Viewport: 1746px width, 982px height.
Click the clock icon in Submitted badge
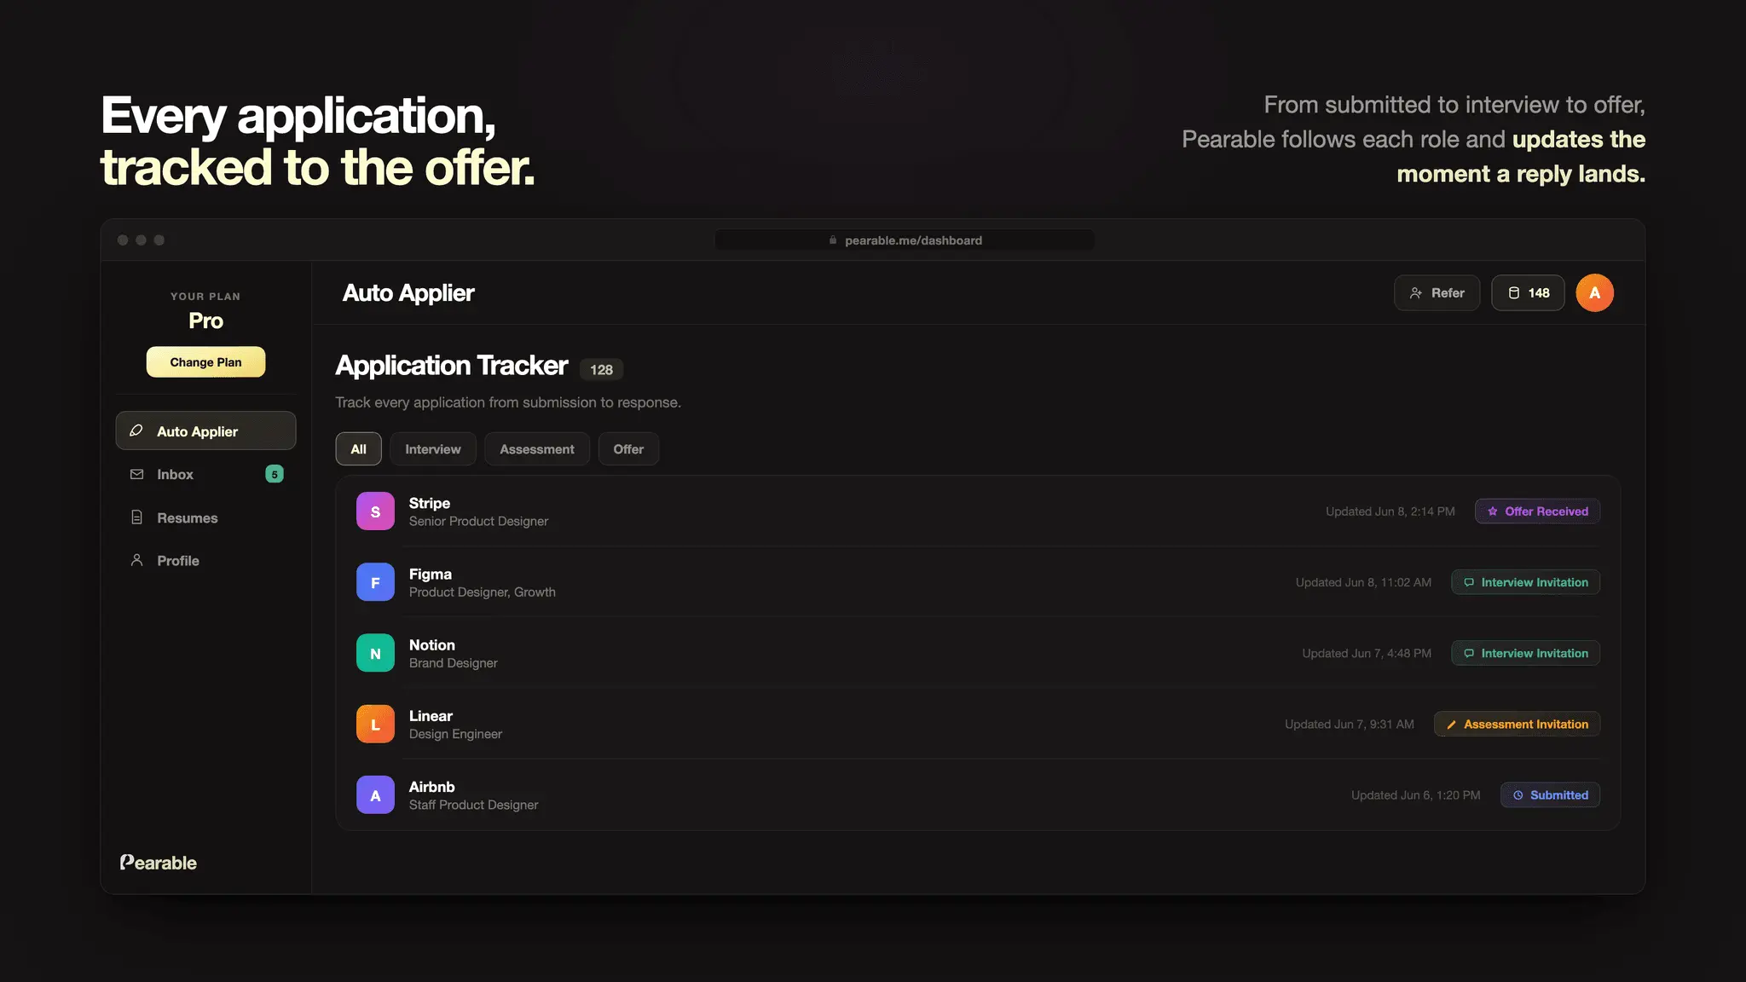pos(1518,795)
